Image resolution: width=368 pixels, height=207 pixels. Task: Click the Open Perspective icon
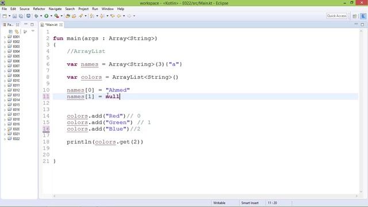(355, 16)
